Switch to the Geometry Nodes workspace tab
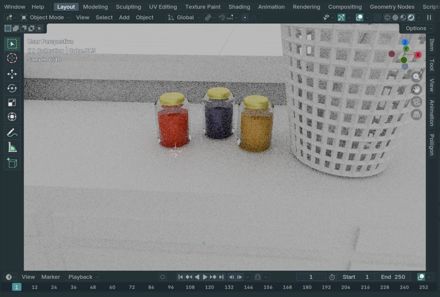 click(392, 7)
